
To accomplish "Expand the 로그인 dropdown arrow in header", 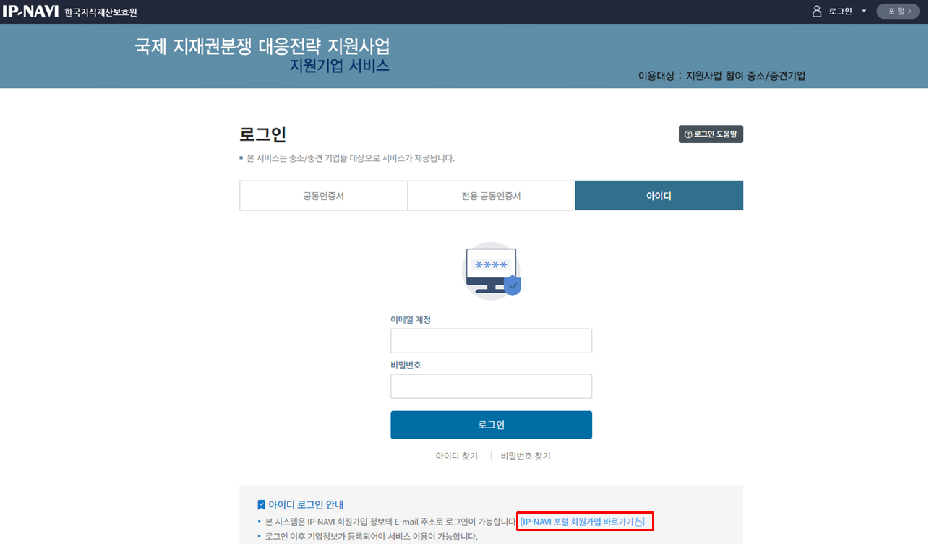I will click(863, 11).
